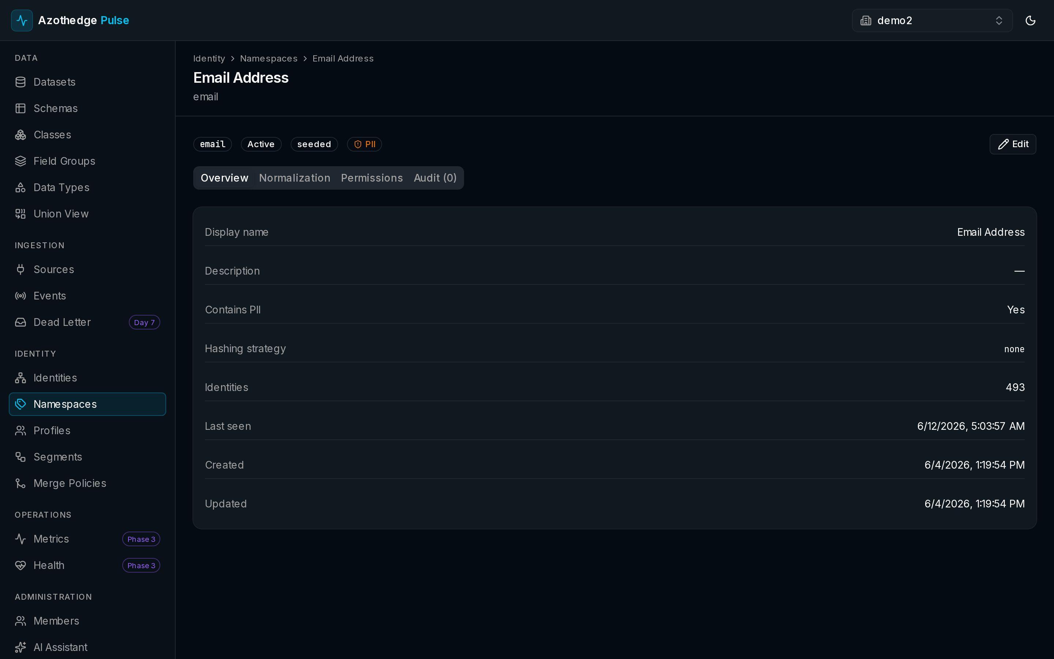Click the Namespaces tag icon
The height and width of the screenshot is (659, 1054).
(x=20, y=404)
